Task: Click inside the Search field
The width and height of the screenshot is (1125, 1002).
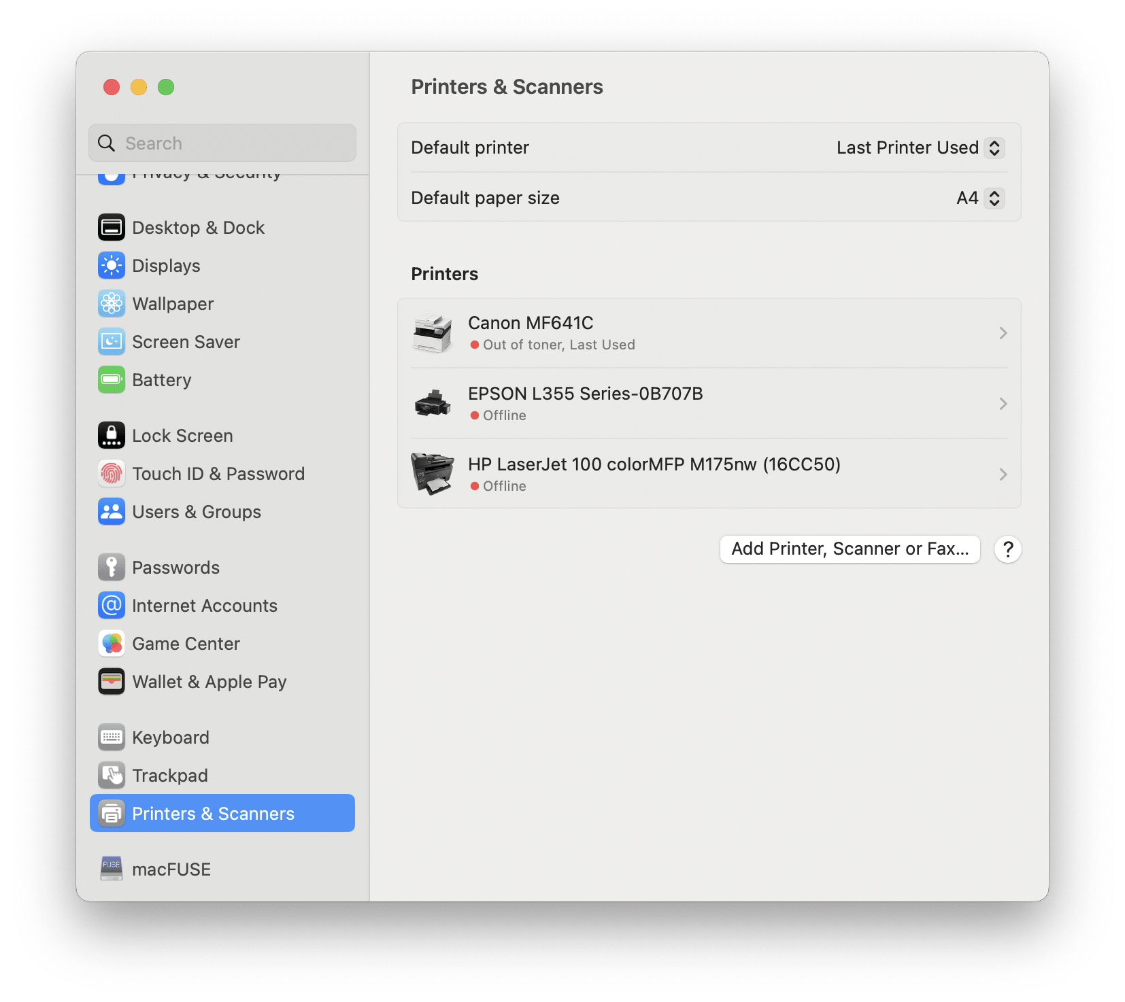Action: pyautogui.click(x=222, y=143)
